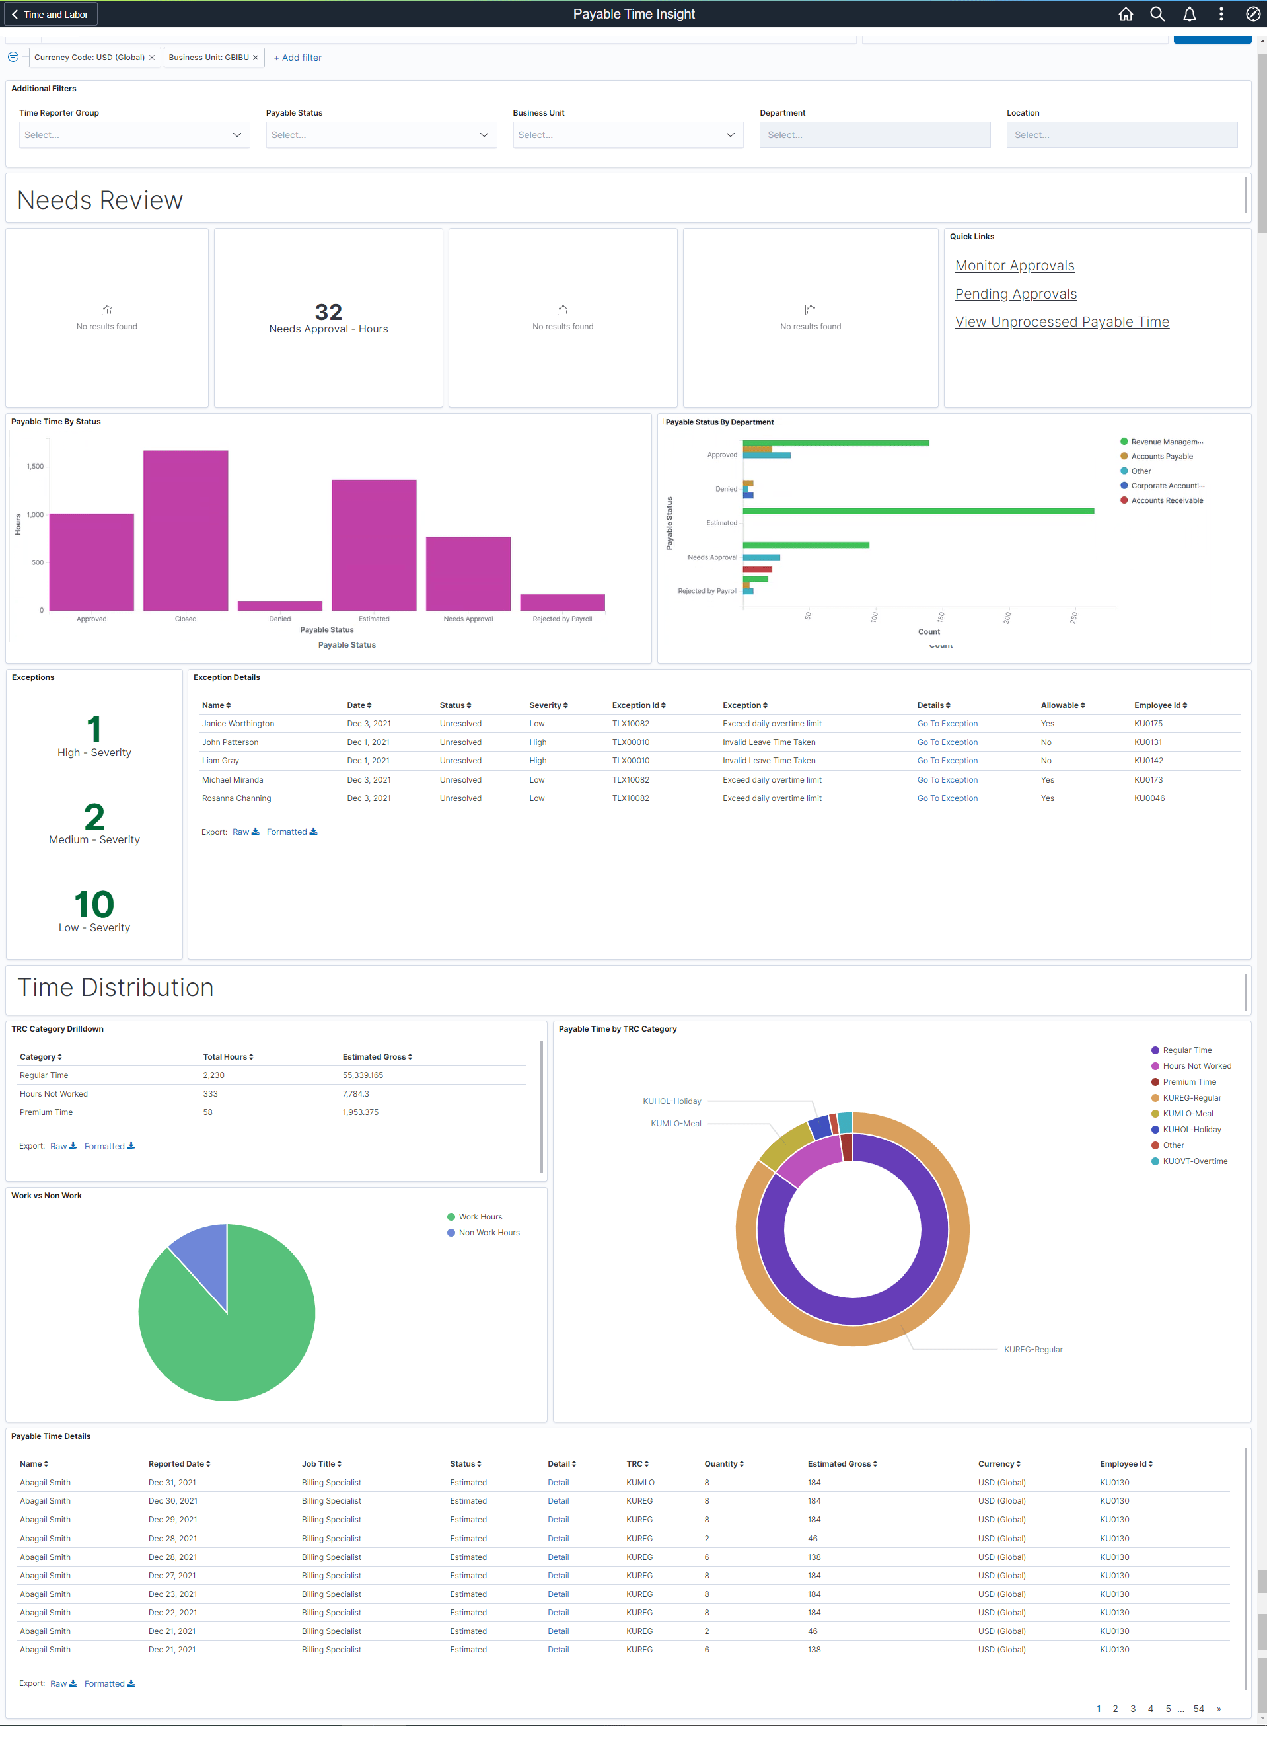Toggle Accounts Payable in the department chart legend
The image size is (1267, 1741).
click(1161, 456)
